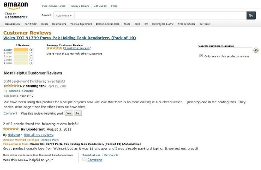This screenshot has height=170, width=261.
Task: Click the Amazon logo
Action: [x=16, y=6]
